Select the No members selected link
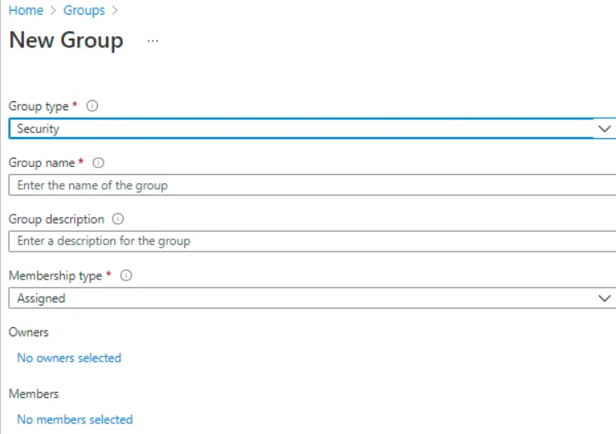 (75, 419)
